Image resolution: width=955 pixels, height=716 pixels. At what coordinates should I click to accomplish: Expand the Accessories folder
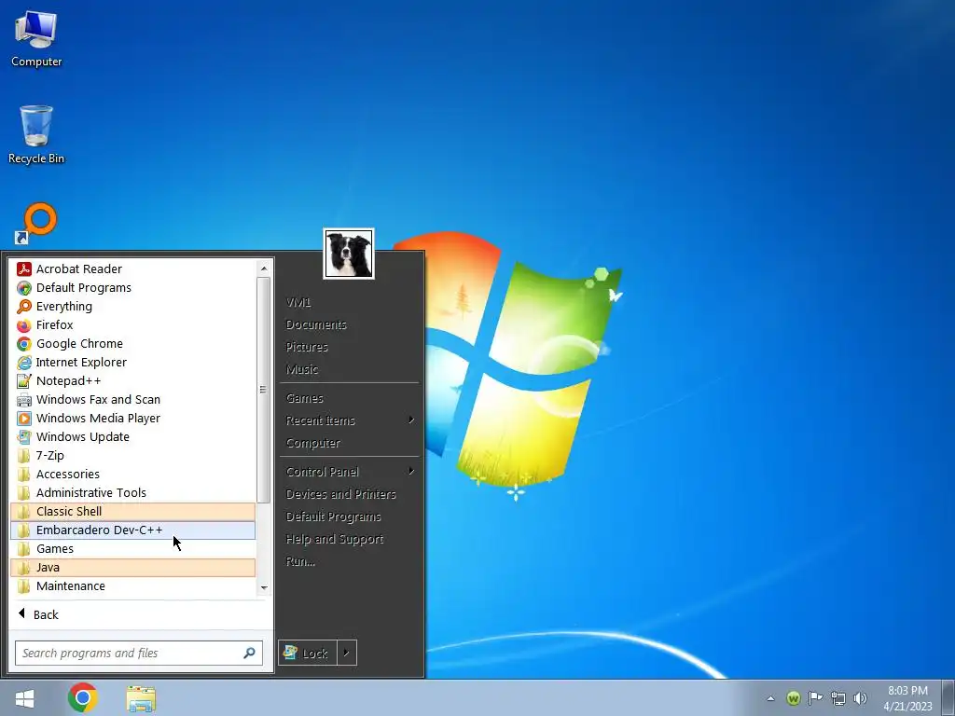pyautogui.click(x=132, y=475)
